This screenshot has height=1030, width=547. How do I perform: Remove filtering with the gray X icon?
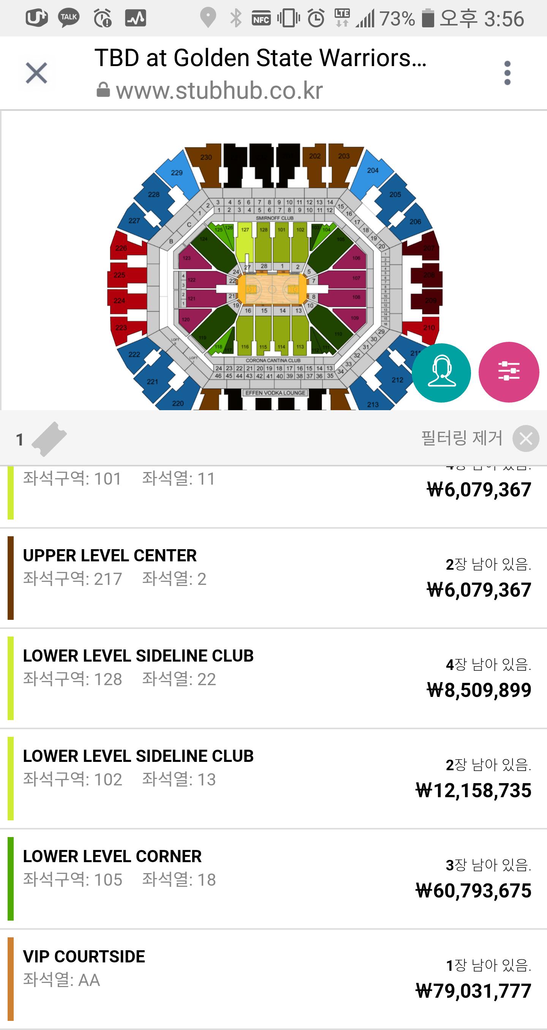(x=526, y=439)
